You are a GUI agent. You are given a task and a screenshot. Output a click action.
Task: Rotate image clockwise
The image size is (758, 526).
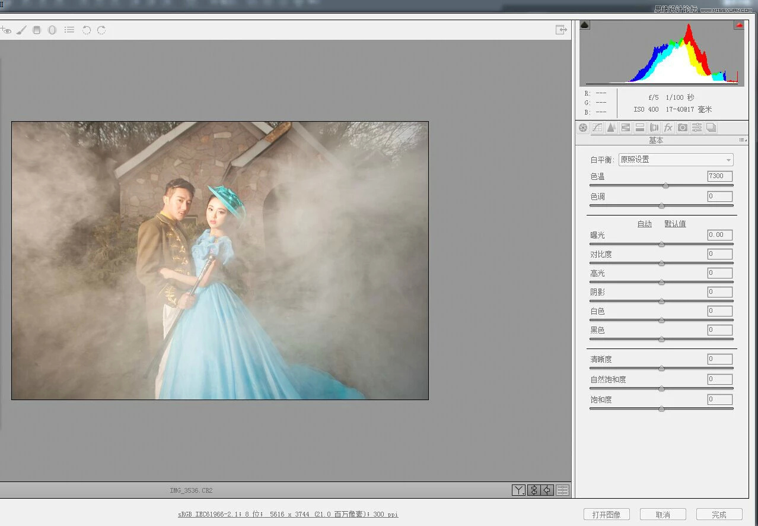tap(101, 30)
